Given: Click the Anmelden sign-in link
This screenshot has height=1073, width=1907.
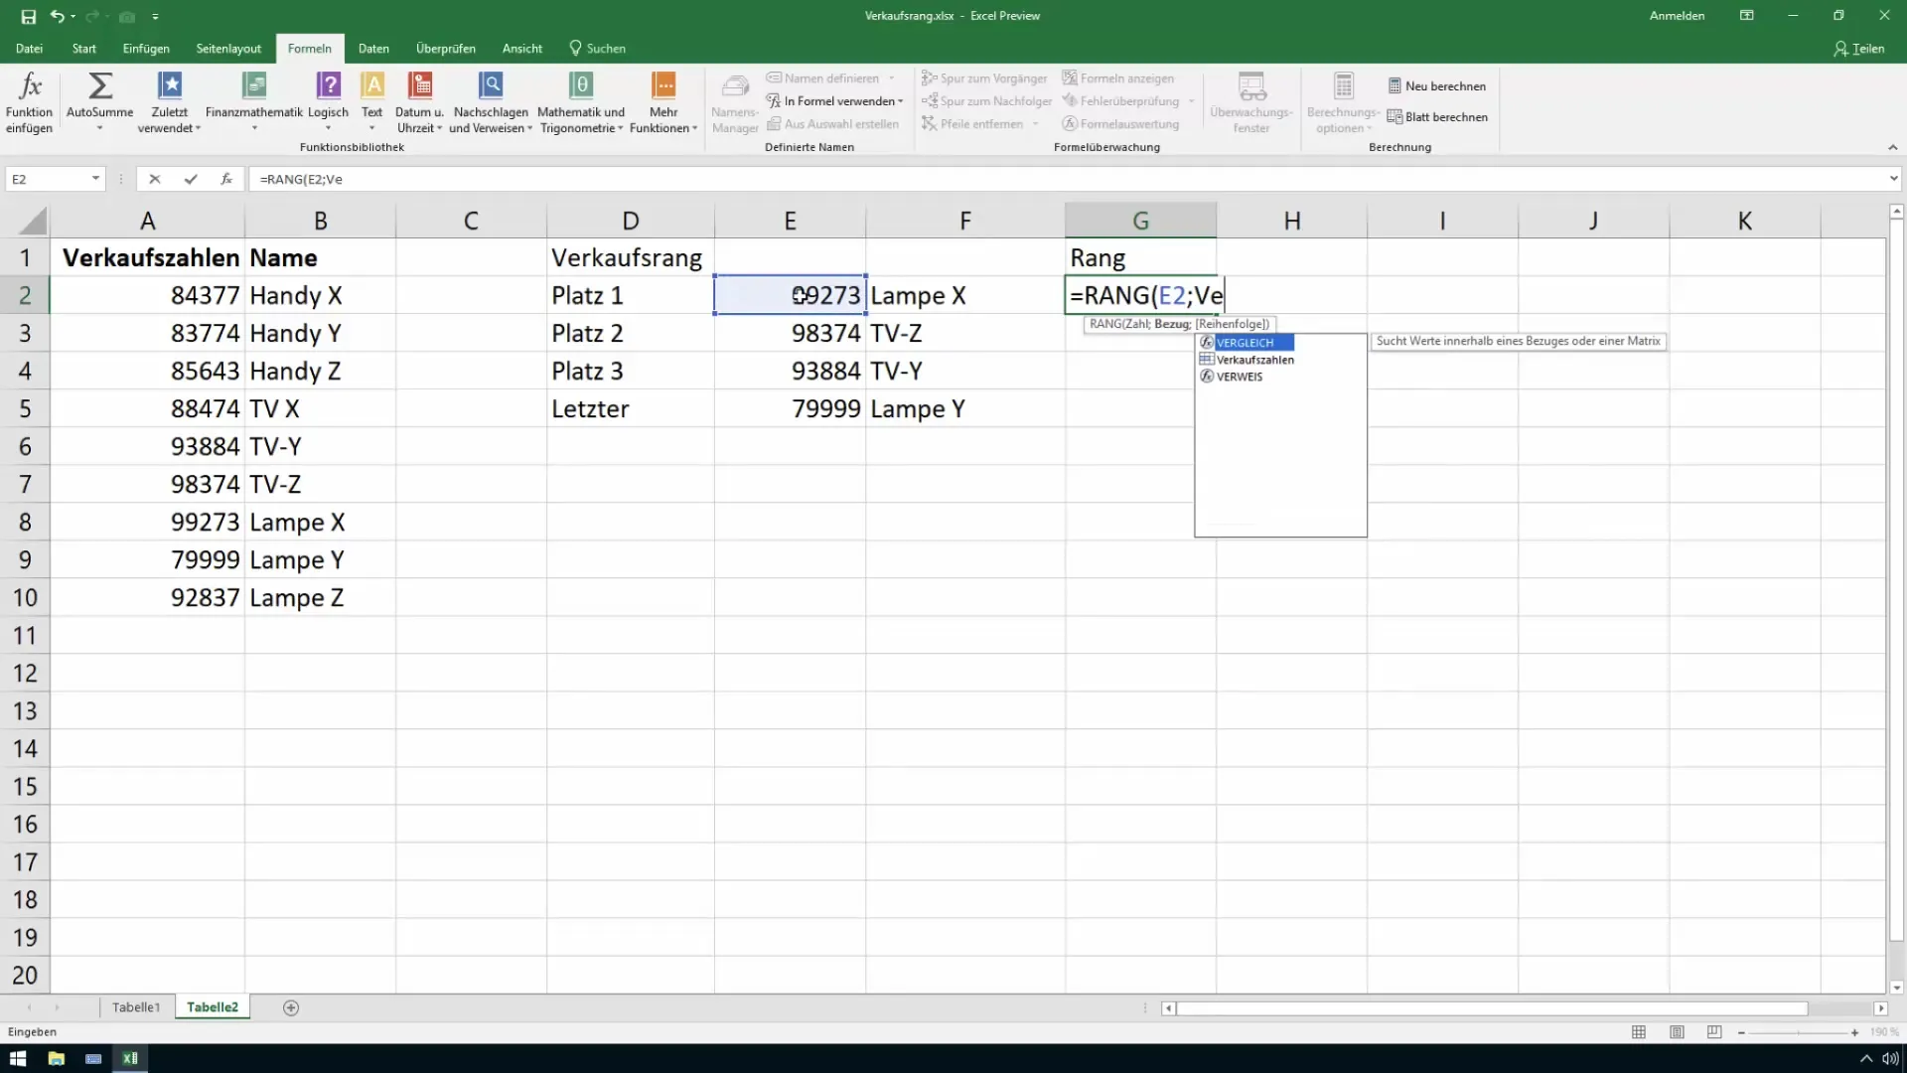Looking at the screenshot, I should click(1677, 16).
